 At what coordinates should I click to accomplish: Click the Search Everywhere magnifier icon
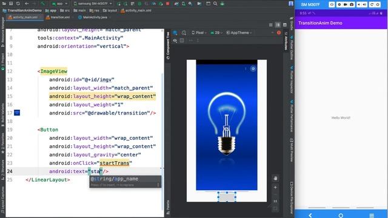pyautogui.click(x=215, y=4)
